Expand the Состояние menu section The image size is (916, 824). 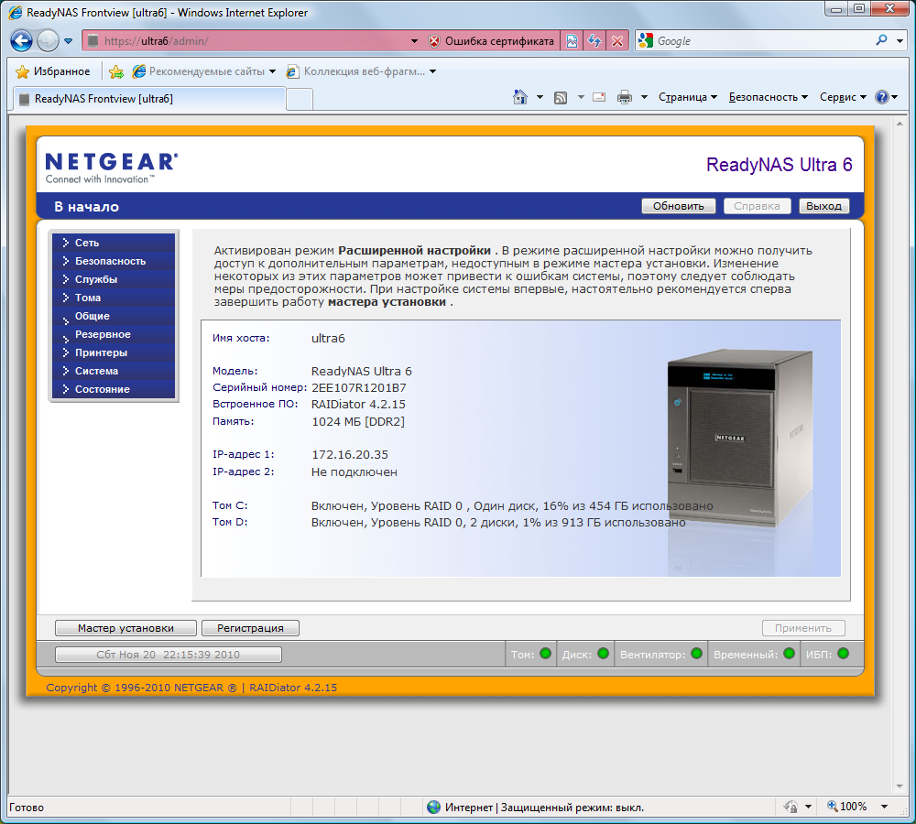tap(114, 389)
